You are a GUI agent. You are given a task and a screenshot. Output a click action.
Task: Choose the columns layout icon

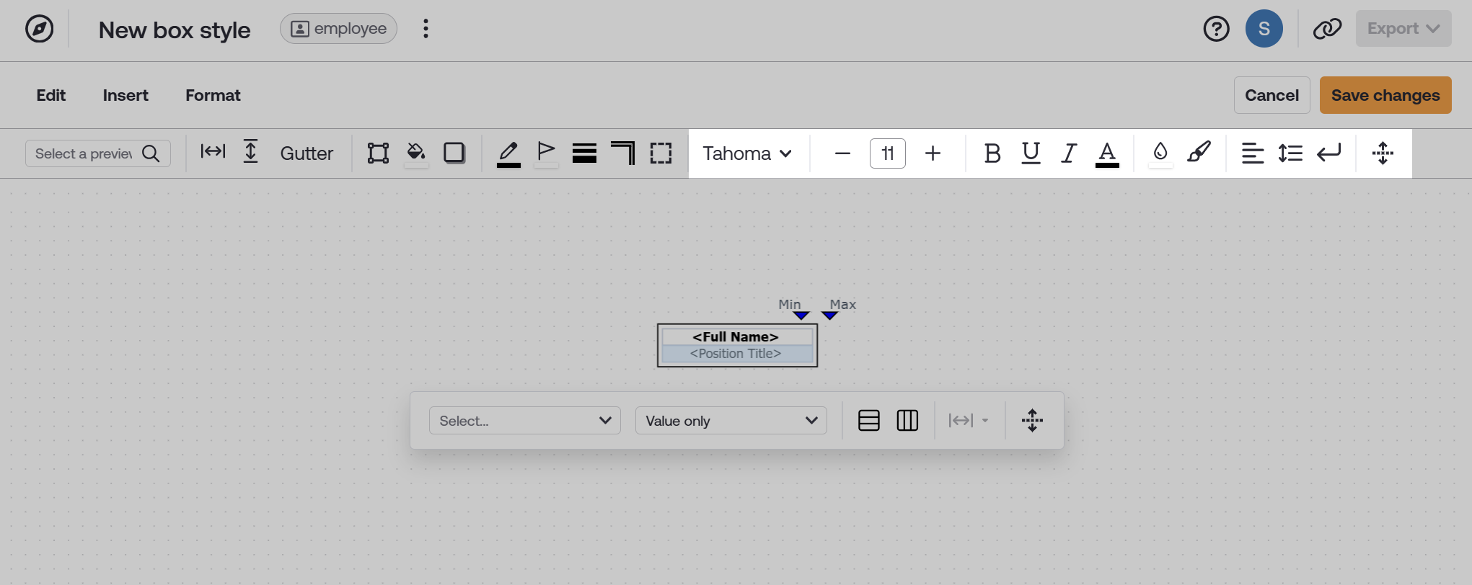pyautogui.click(x=907, y=421)
